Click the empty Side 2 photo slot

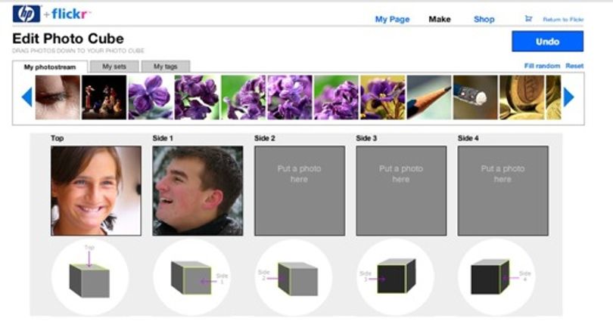tap(300, 191)
